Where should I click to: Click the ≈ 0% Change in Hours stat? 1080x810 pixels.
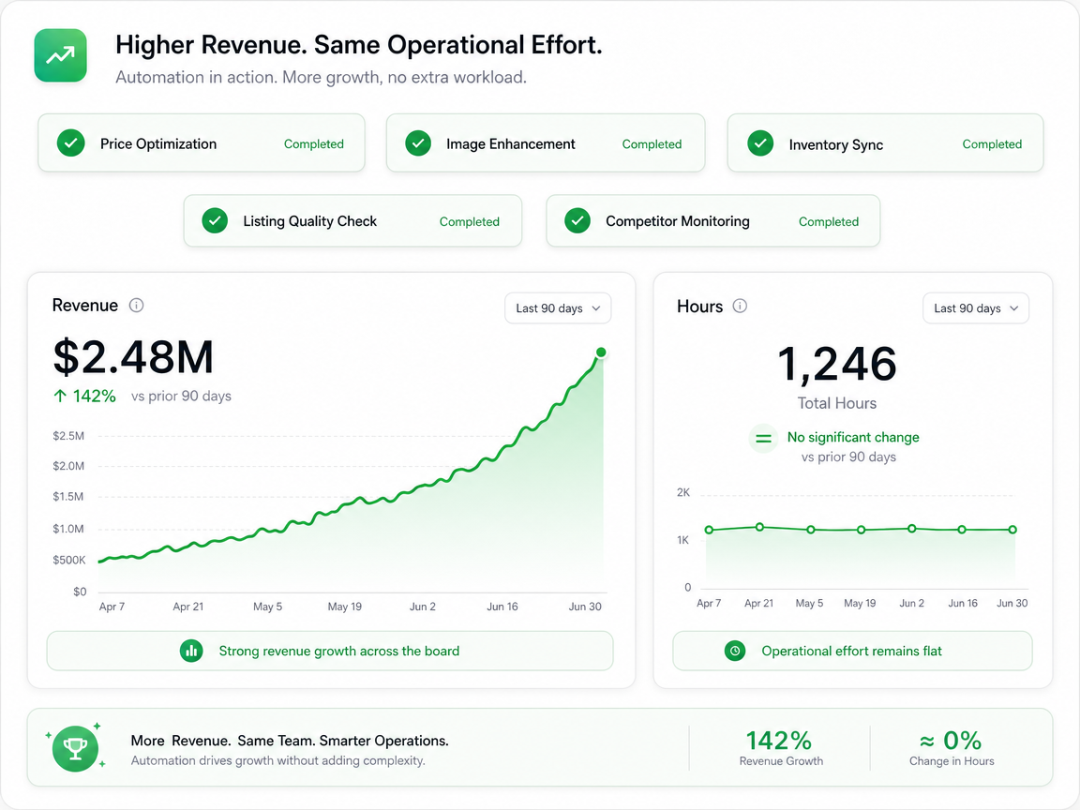click(x=952, y=748)
